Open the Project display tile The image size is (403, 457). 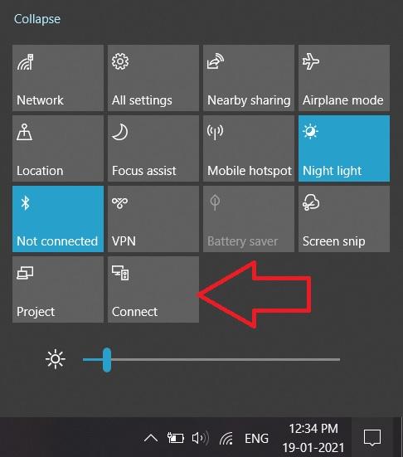pos(58,289)
